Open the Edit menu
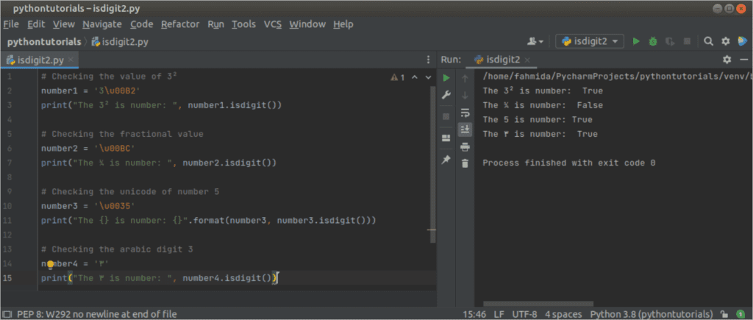753x320 pixels. [36, 24]
